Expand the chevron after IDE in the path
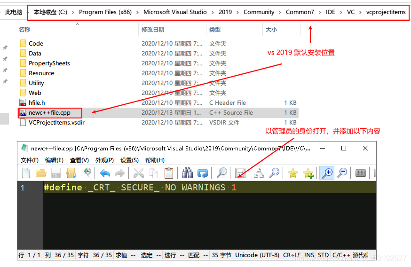 (x=341, y=12)
